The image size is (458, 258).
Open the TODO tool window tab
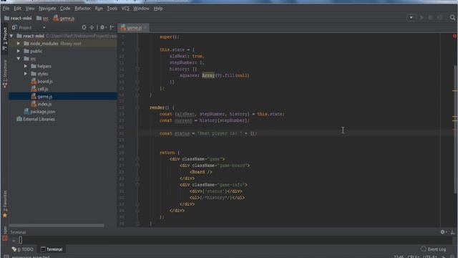pos(22,249)
